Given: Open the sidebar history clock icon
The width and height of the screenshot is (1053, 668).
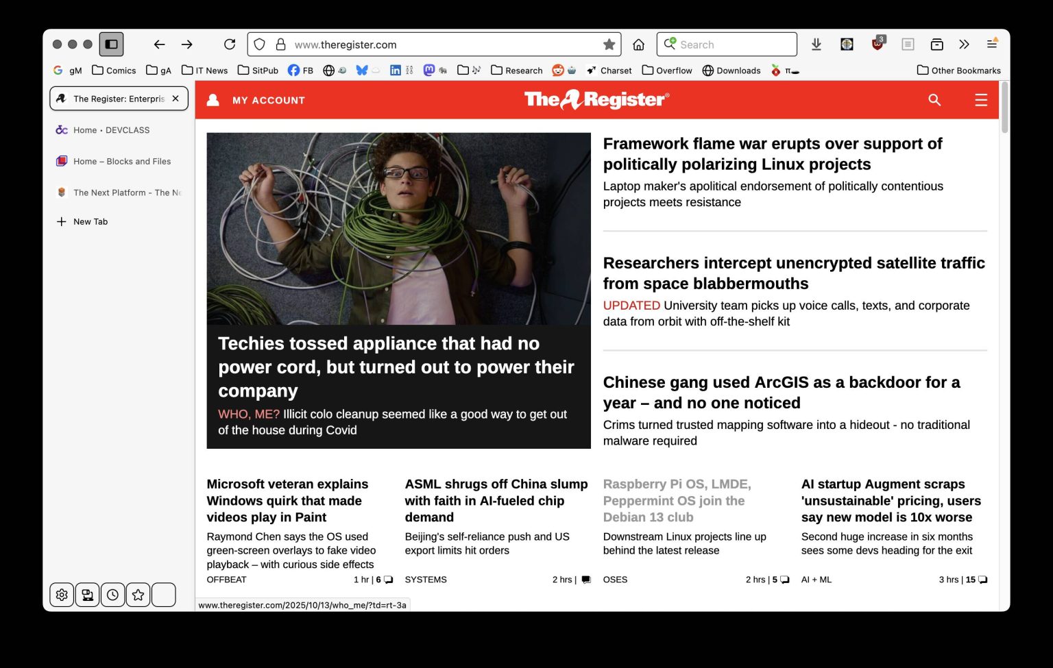Looking at the screenshot, I should (112, 595).
